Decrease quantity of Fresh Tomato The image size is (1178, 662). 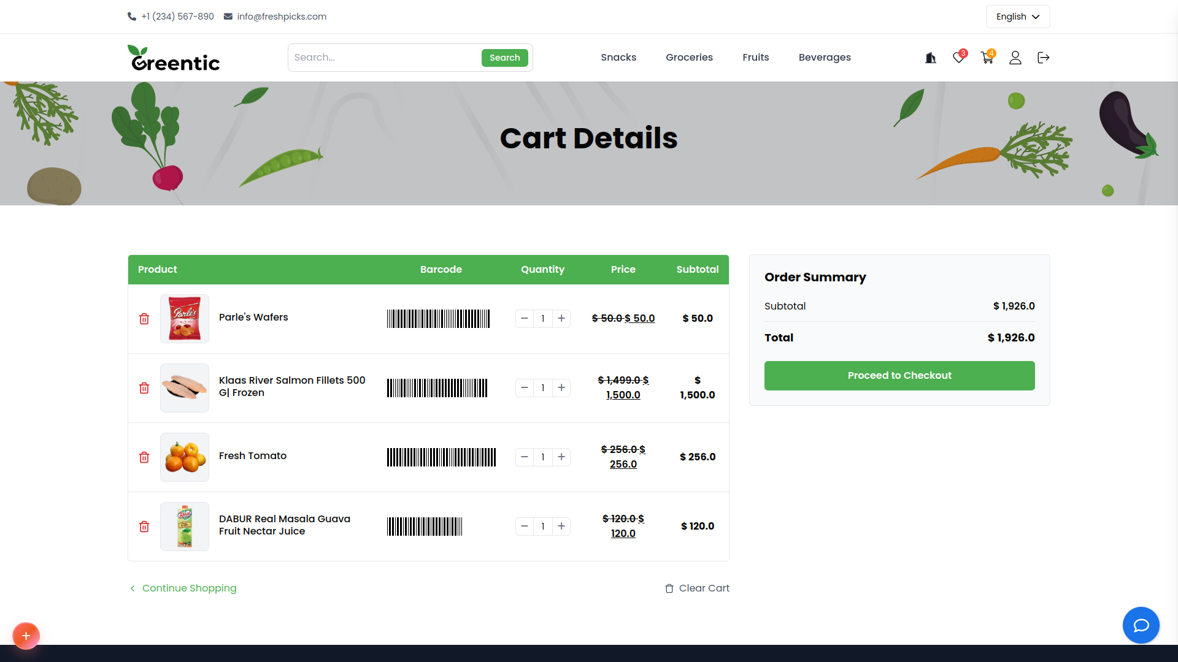point(525,457)
